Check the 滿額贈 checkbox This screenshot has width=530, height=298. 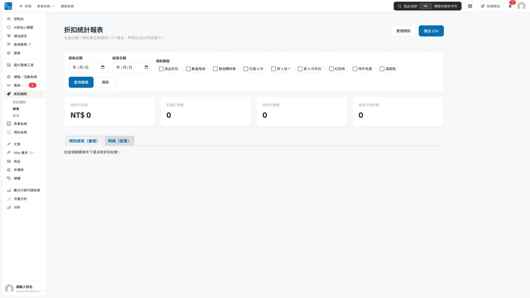382,69
